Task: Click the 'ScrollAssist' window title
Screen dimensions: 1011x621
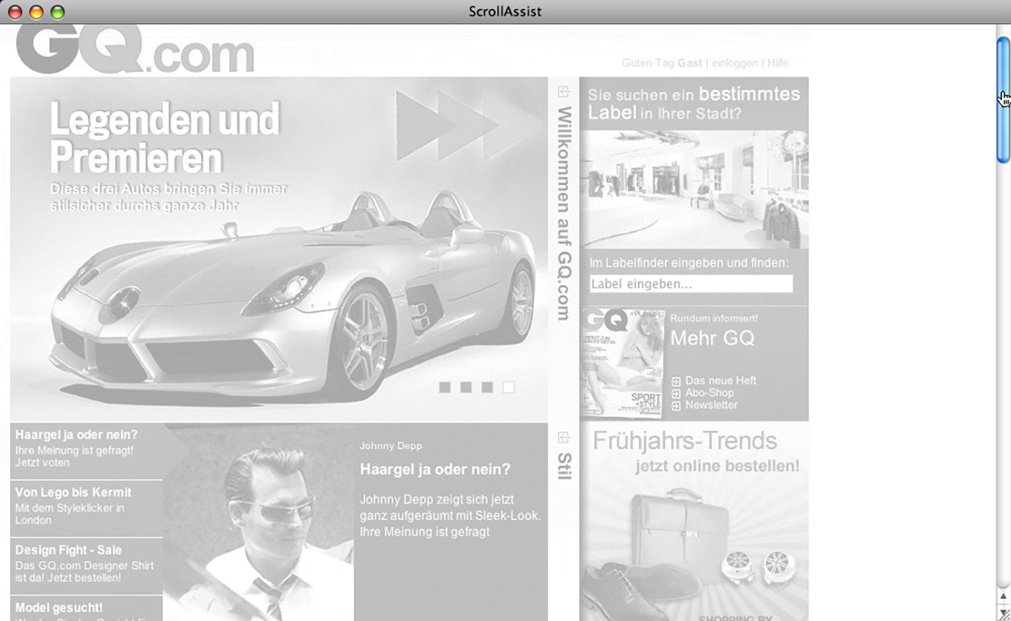Action: [x=505, y=12]
